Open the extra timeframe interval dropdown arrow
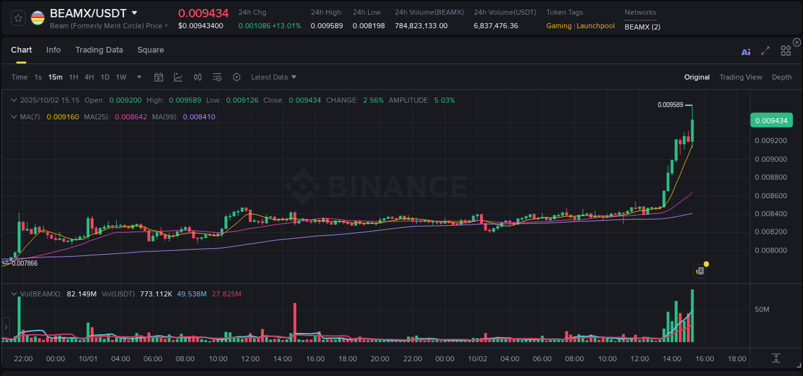 click(138, 77)
